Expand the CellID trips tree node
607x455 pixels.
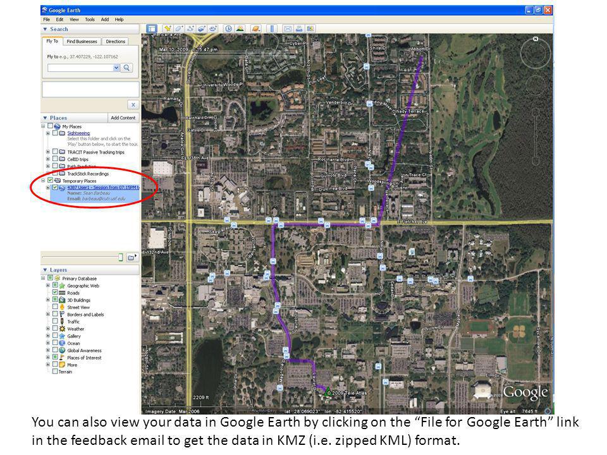48,159
